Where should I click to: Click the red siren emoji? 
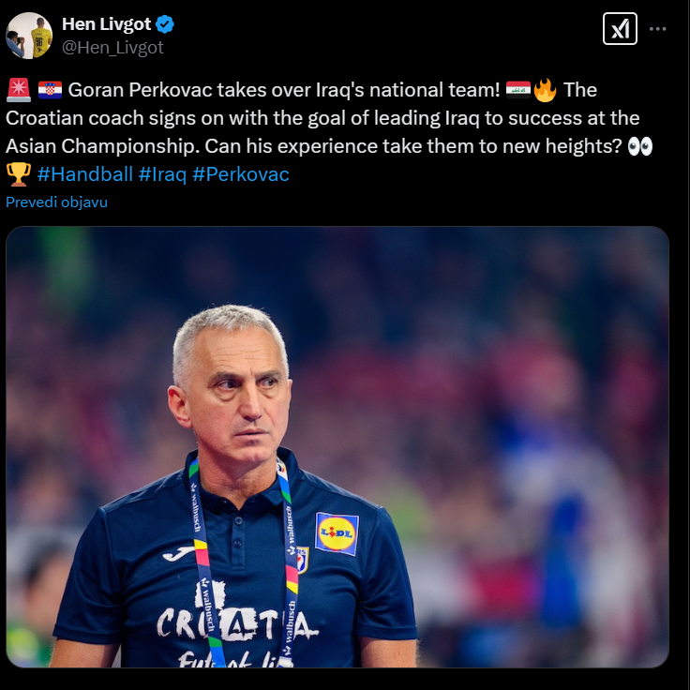tap(19, 90)
